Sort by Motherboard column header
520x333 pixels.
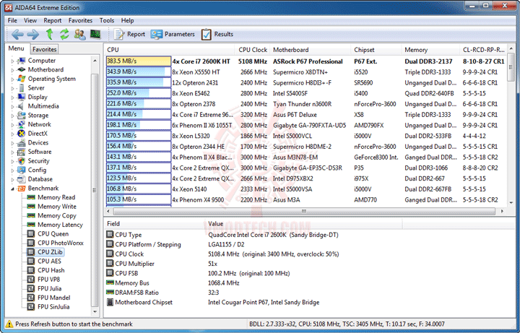click(x=310, y=50)
